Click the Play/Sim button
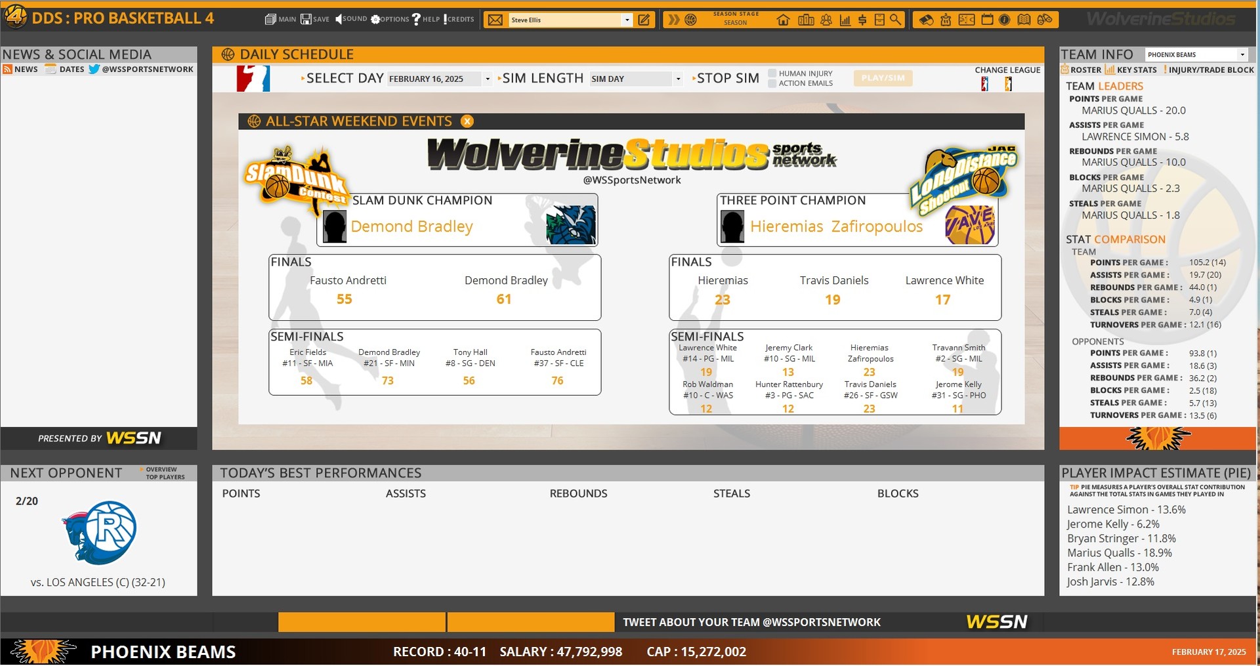Viewport: 1260px width, 666px height. point(883,78)
